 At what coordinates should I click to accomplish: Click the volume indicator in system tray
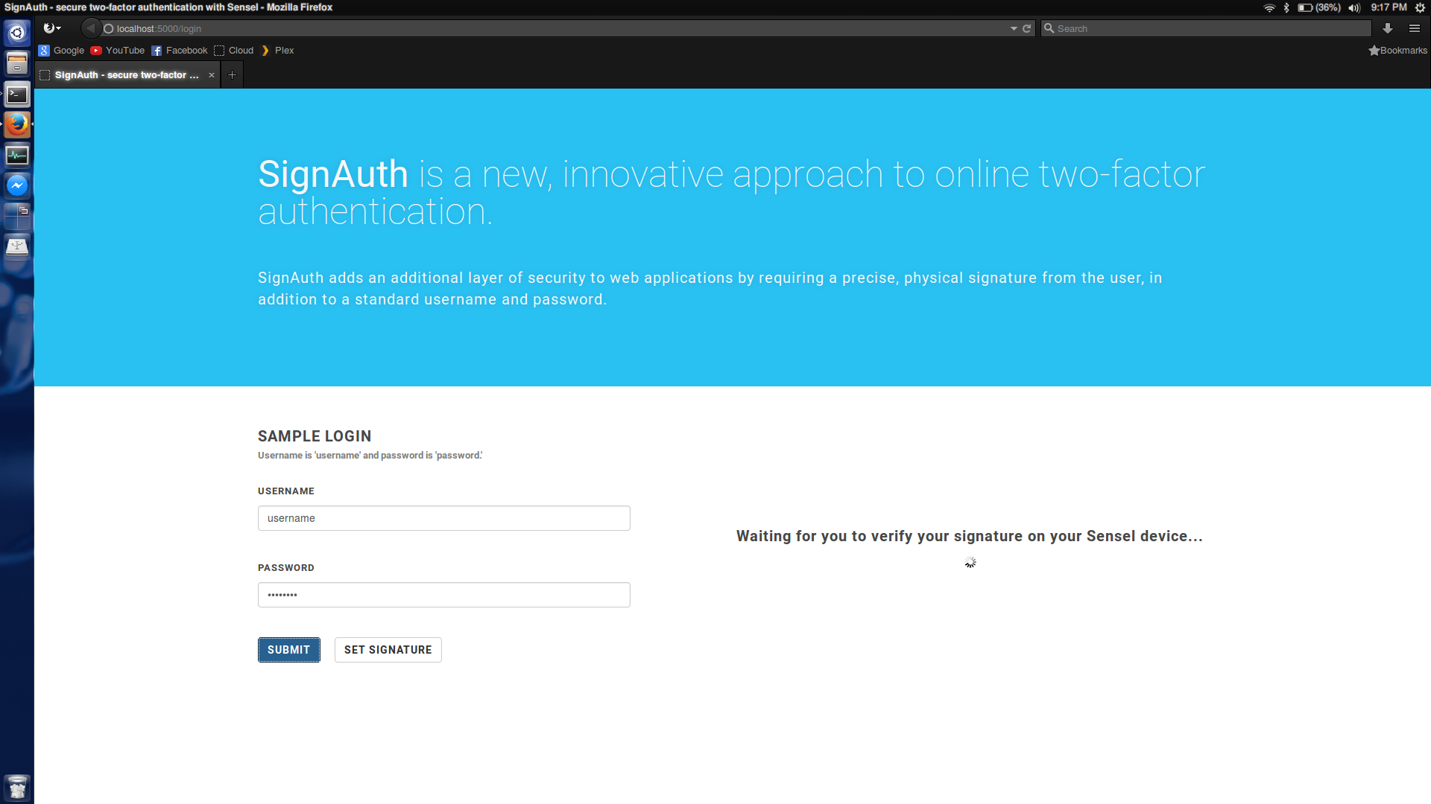tap(1354, 7)
